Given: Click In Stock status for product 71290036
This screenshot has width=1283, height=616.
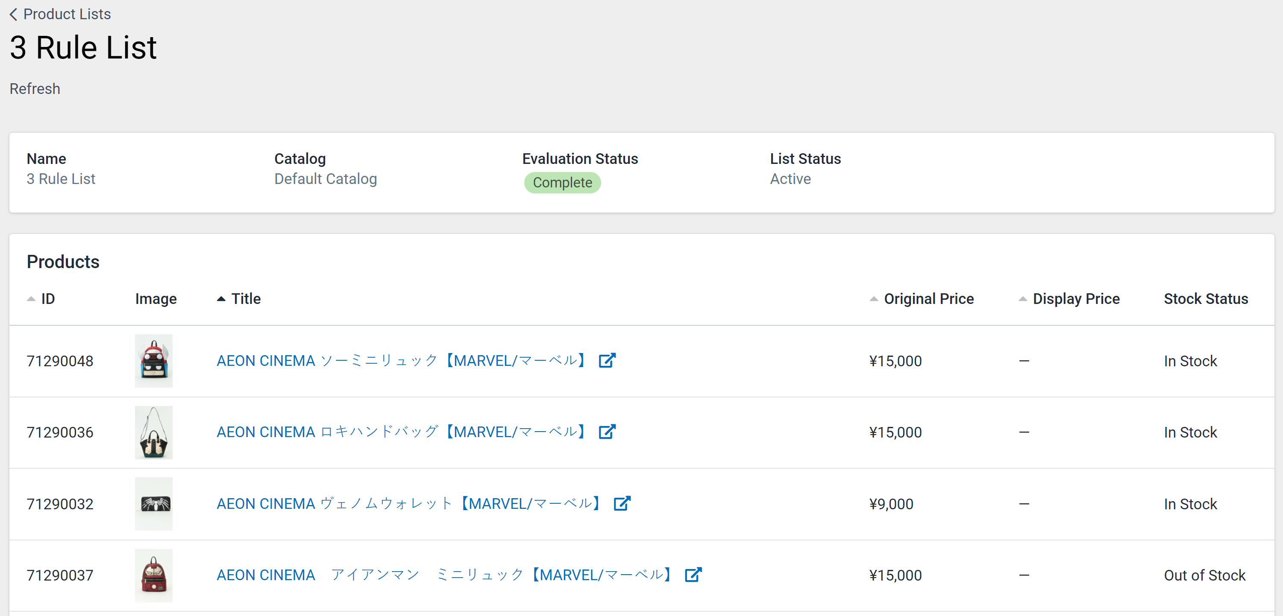Looking at the screenshot, I should coord(1190,432).
